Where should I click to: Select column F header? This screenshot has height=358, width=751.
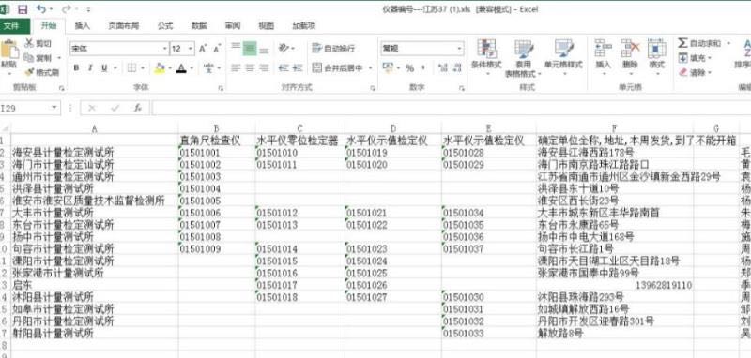[x=615, y=128]
